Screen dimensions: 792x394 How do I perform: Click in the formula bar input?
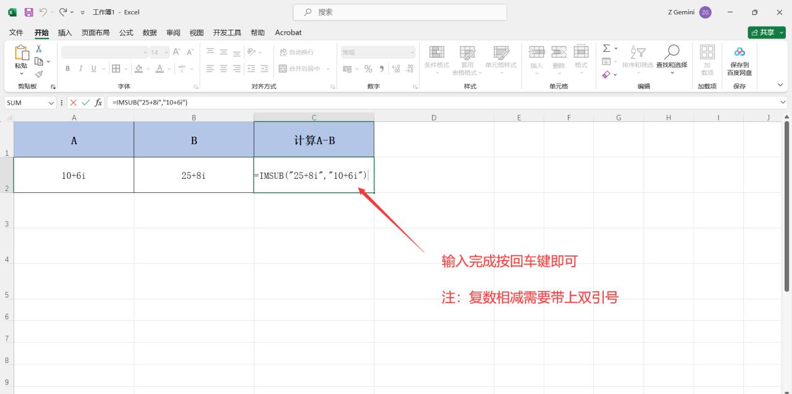pyautogui.click(x=442, y=103)
